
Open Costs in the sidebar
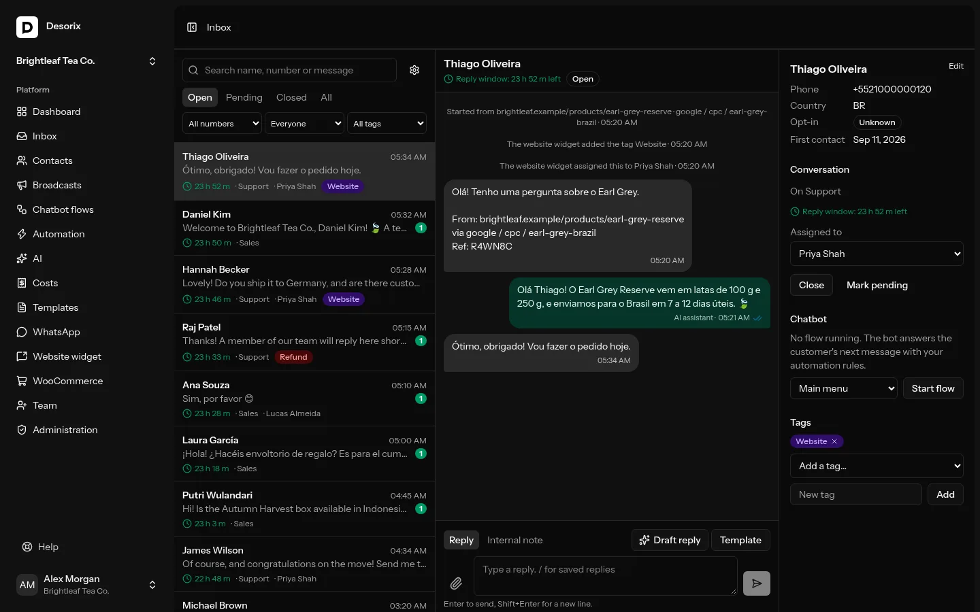coord(87,283)
